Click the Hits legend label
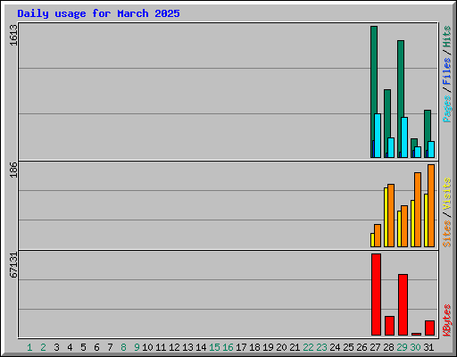This screenshot has height=357, width=457. pyautogui.click(x=446, y=37)
